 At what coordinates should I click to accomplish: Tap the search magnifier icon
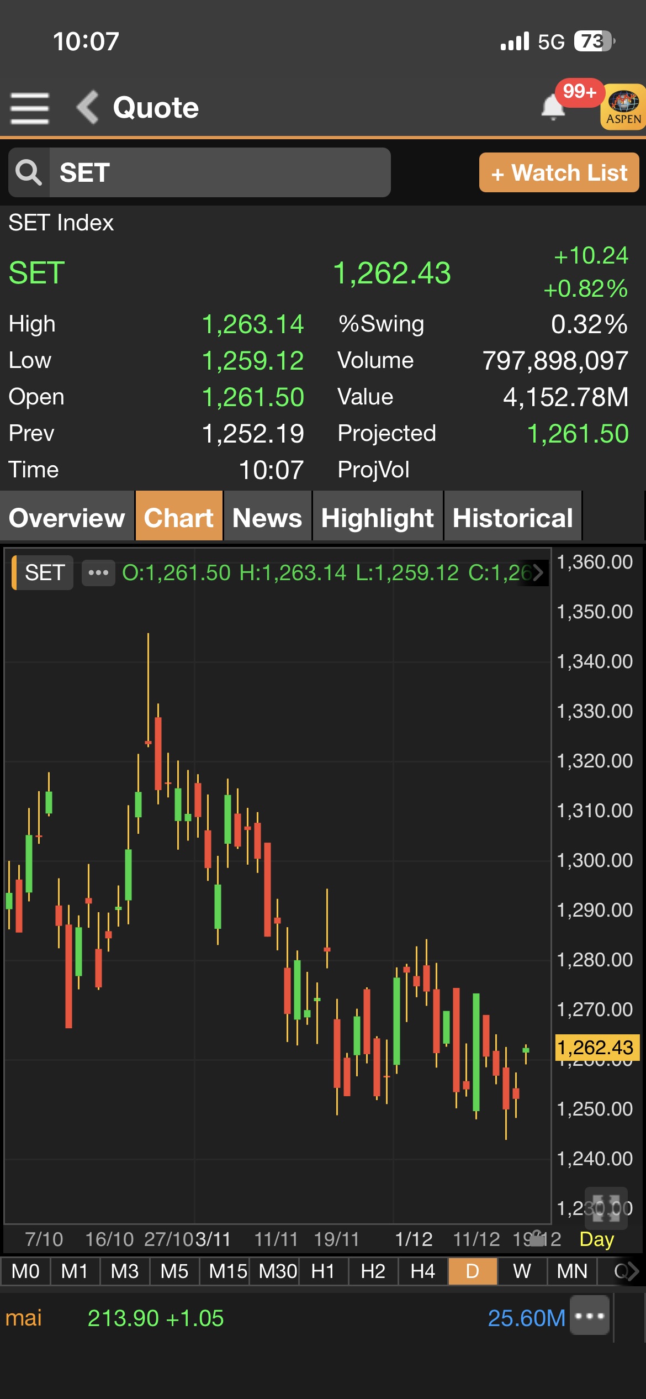pos(29,172)
